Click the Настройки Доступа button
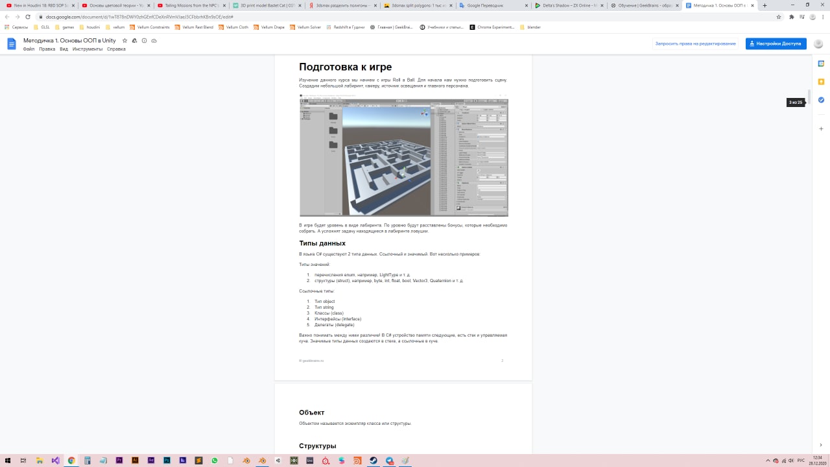Screen dimensions: 830x467 (x=776, y=43)
